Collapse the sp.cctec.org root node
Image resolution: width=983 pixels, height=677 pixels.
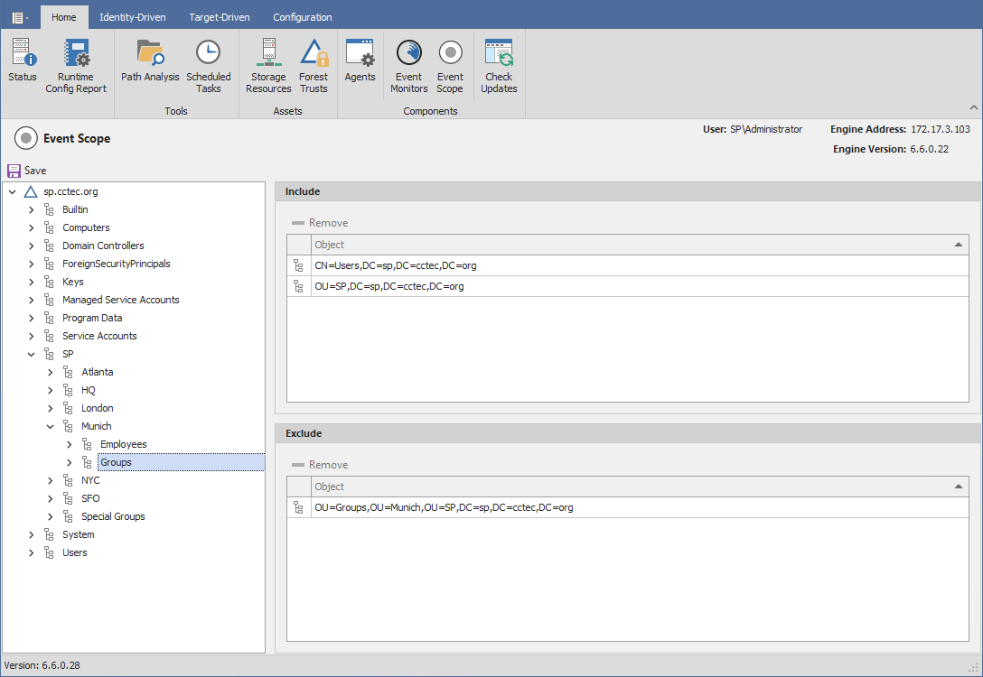pyautogui.click(x=13, y=191)
